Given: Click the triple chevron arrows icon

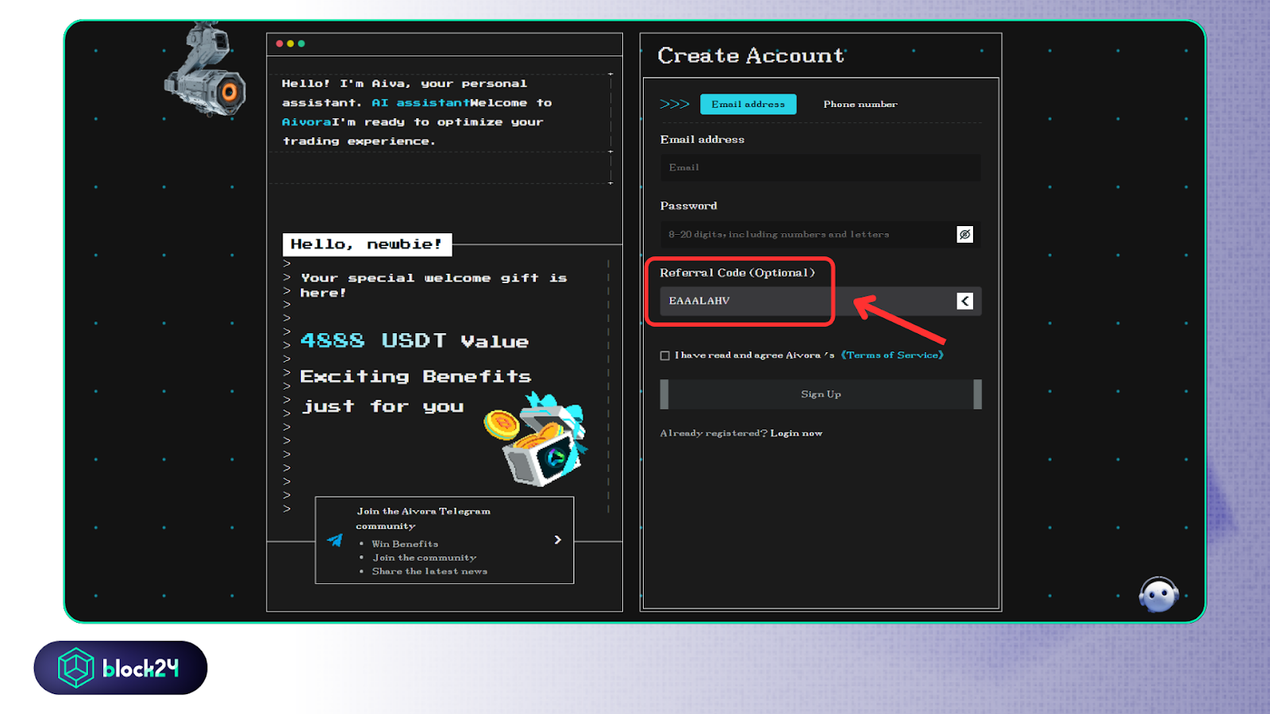Looking at the screenshot, I should 674,104.
